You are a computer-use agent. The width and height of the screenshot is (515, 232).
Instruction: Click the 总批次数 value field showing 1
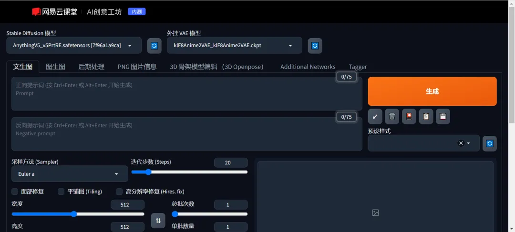coord(231,205)
